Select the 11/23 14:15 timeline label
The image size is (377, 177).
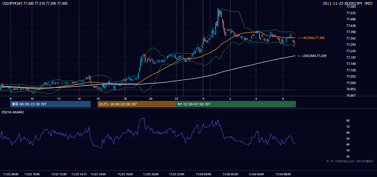point(79,174)
